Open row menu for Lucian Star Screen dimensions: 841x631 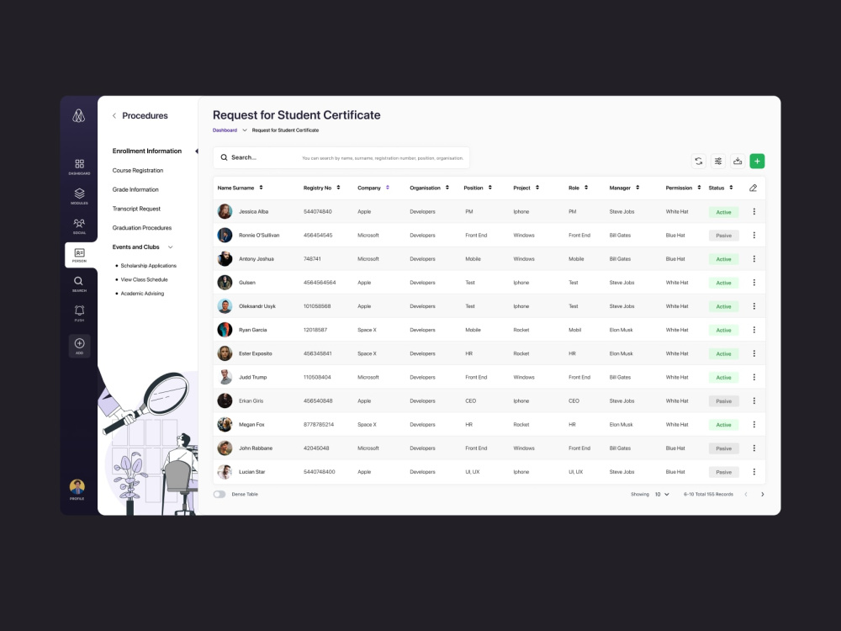point(754,472)
